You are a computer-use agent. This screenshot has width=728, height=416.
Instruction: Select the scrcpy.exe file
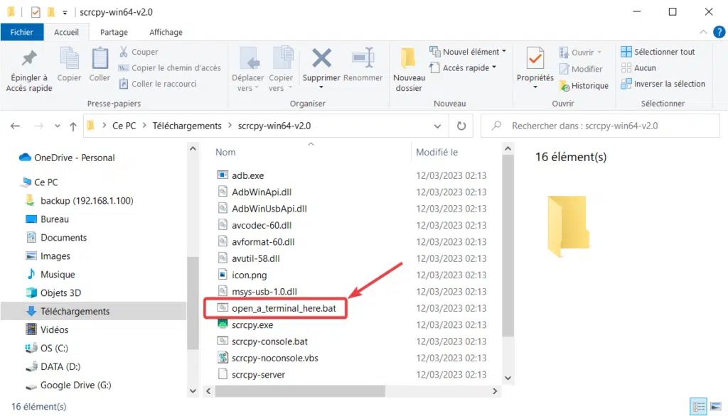coord(245,325)
